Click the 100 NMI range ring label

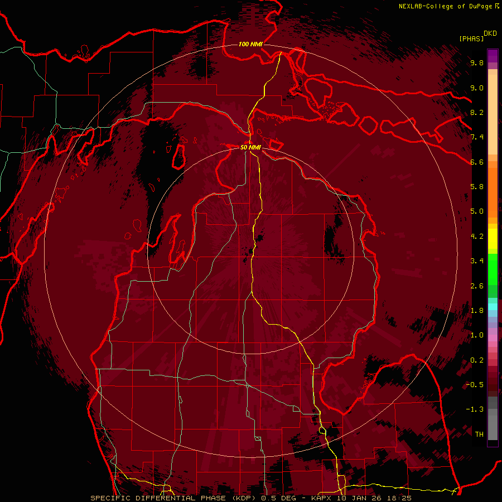(x=250, y=44)
